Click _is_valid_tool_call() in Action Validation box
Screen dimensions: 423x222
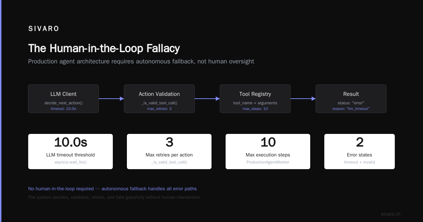tap(159, 103)
